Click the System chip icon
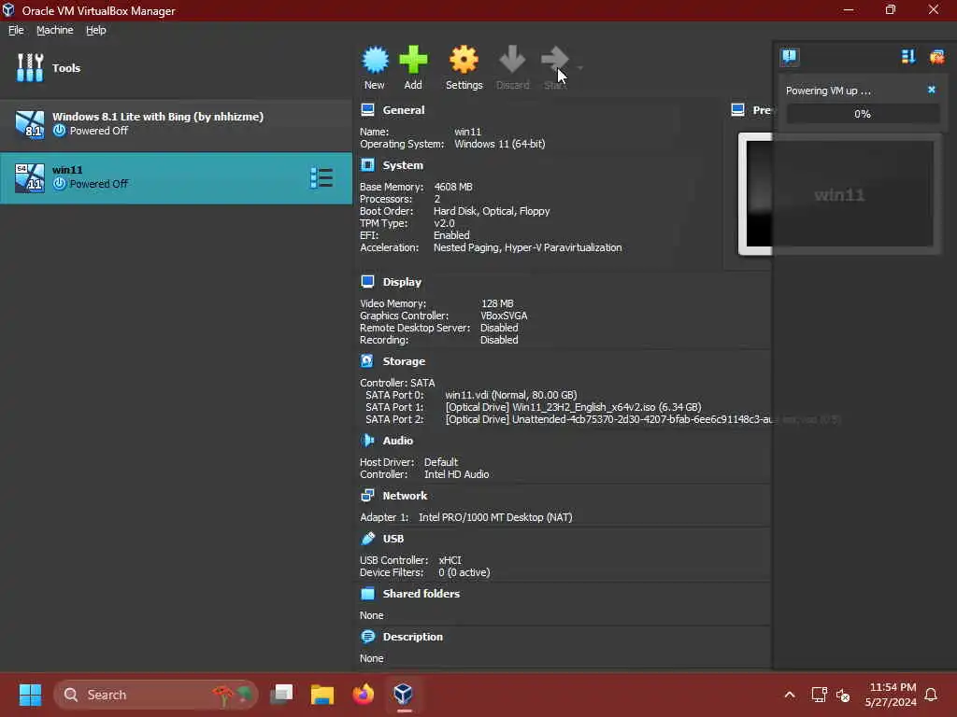This screenshot has height=717, width=957. pyautogui.click(x=367, y=164)
